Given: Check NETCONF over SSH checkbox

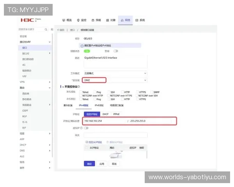Looking at the screenshot, I should (x=137, y=95).
